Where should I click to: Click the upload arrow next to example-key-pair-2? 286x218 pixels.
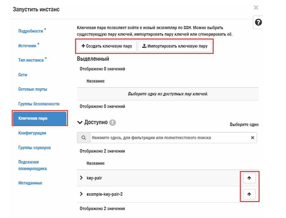click(249, 194)
